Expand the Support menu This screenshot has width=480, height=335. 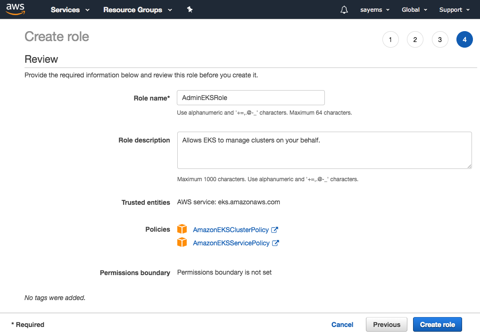[x=454, y=10]
